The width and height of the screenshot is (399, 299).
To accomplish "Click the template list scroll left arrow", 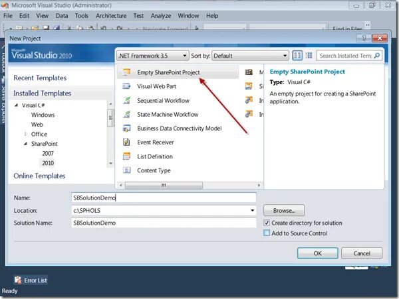I will pyautogui.click(x=120, y=186).
